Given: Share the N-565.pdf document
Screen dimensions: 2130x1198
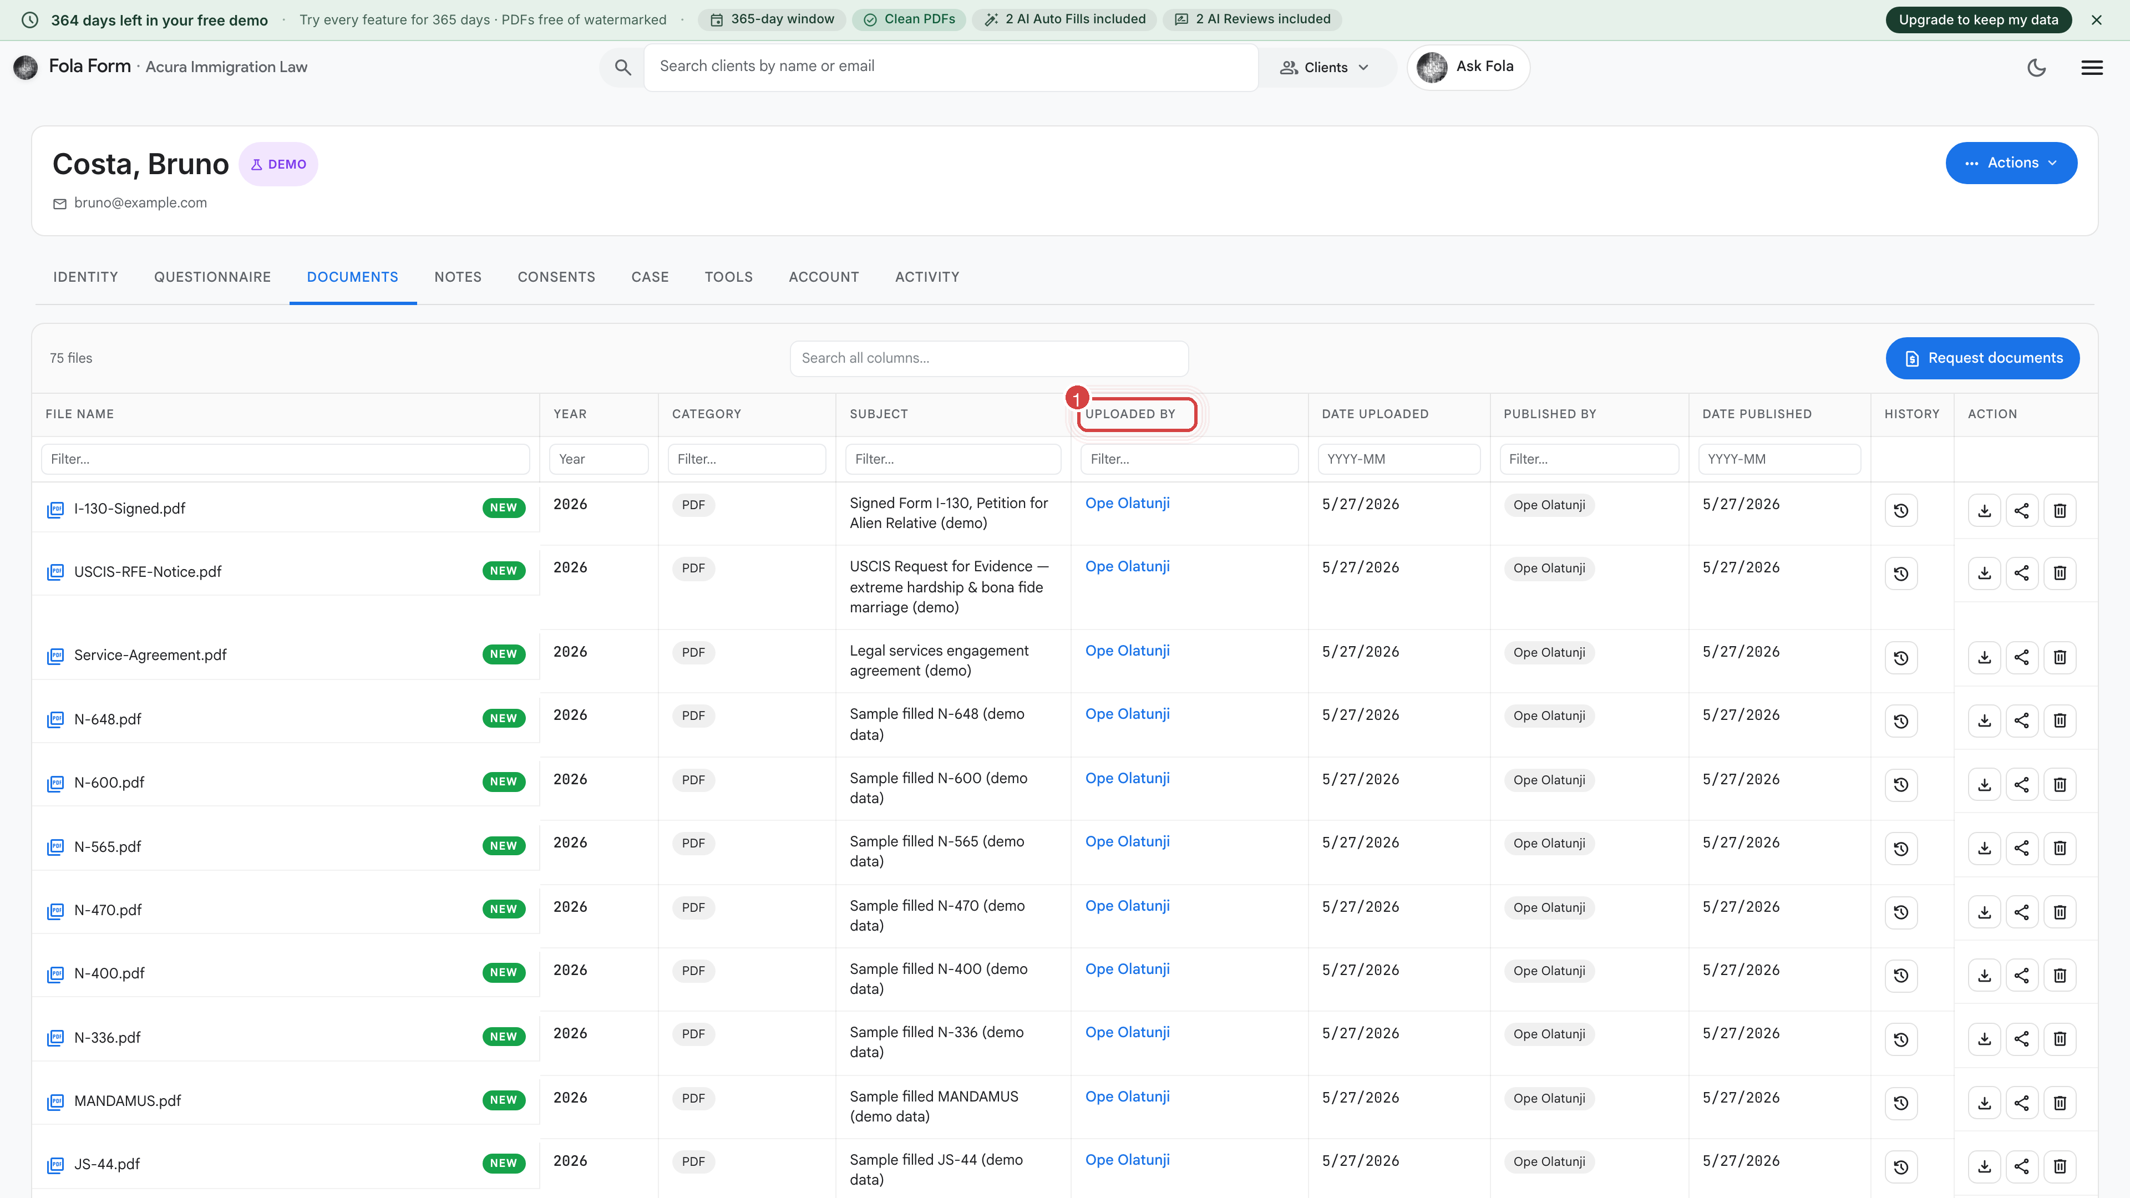Looking at the screenshot, I should point(2022,848).
